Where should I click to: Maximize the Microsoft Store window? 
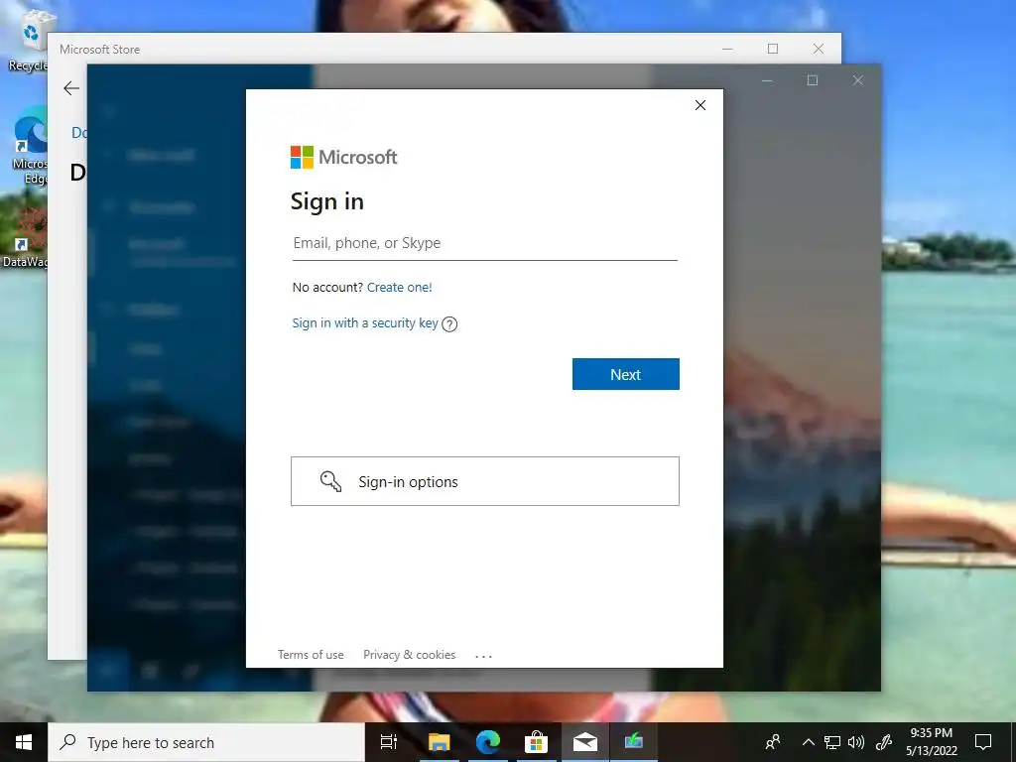pos(772,49)
